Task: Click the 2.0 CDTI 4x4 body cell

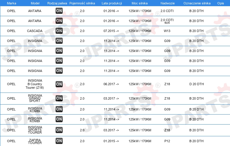Action: coord(167,21)
